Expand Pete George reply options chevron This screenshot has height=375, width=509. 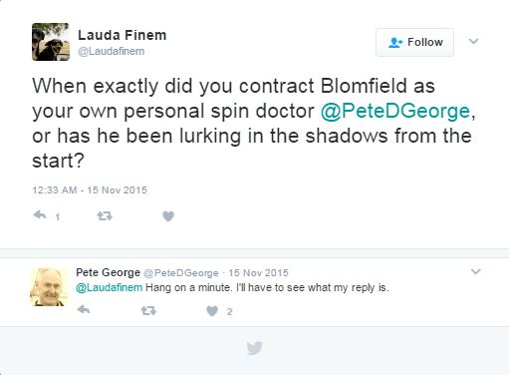click(x=476, y=271)
